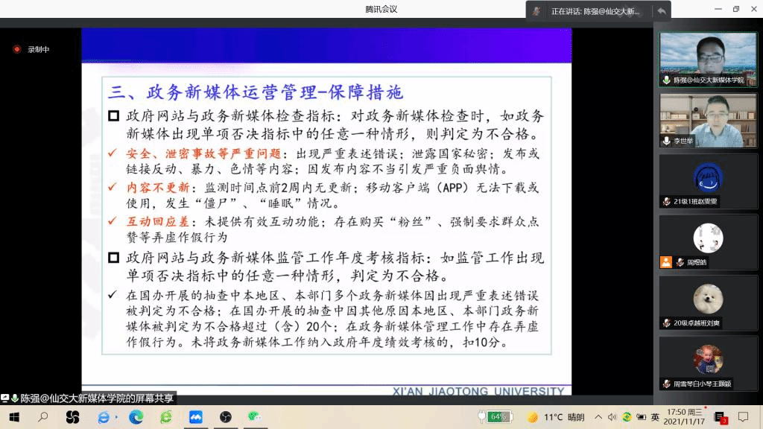Launch Microsoft Edge from taskbar
The height and width of the screenshot is (429, 763).
pos(135,417)
